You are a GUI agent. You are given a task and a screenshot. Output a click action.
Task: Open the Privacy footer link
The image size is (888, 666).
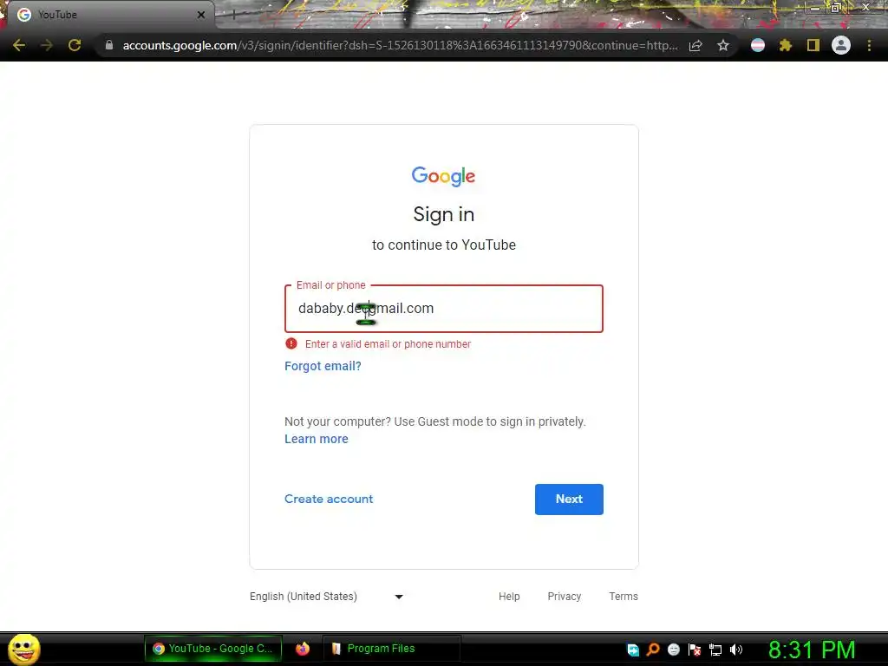[564, 597]
